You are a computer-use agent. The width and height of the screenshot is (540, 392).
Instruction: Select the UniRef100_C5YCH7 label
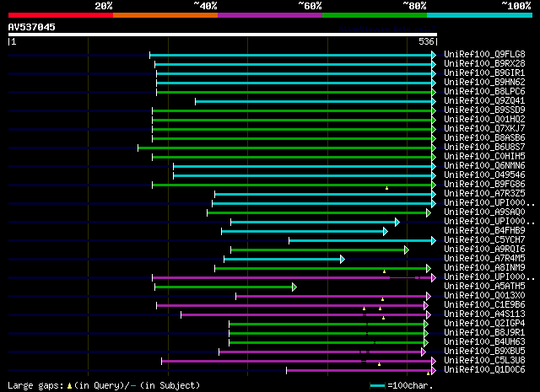484,240
